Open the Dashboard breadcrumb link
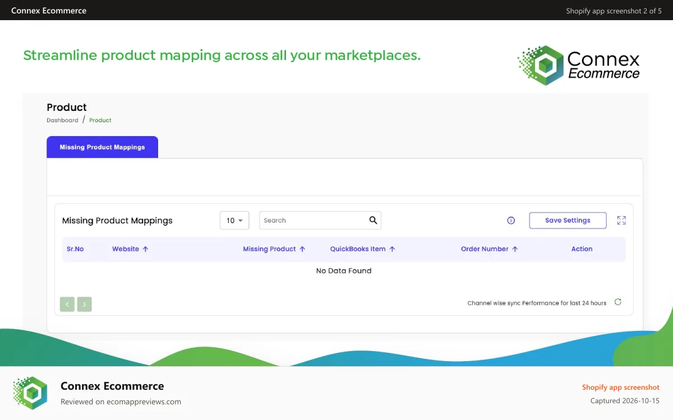673x420 pixels. click(x=62, y=120)
